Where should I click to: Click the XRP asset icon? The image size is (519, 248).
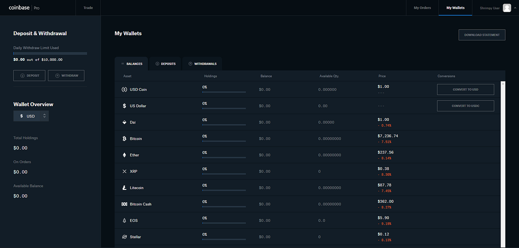coord(124,171)
